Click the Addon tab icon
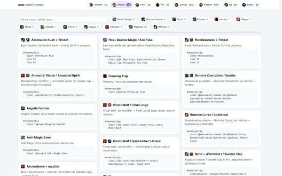Viewport: 282px width, 176px height. pos(91,5)
